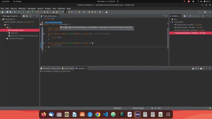Click the @FunctionalInterface annotation in editor
Screen dimensions: 212x119
(53, 22)
